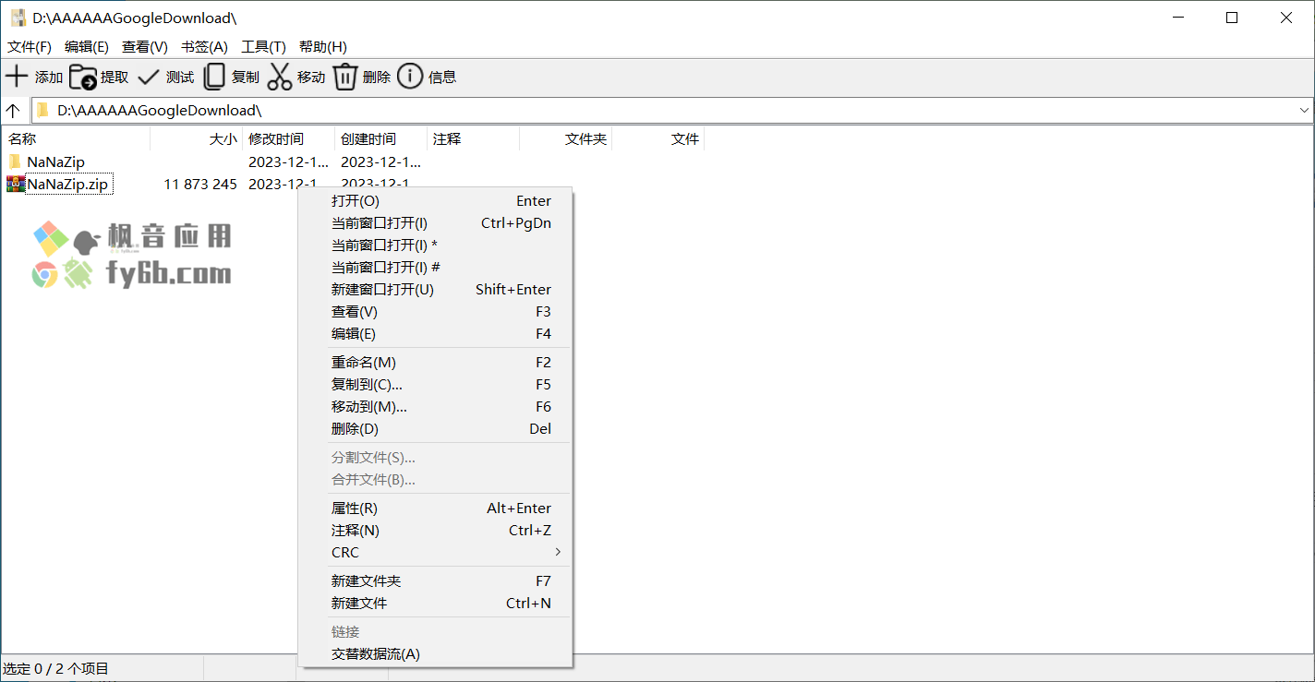Viewport: 1315px width, 682px height.
Task: Choose 当前窗口打开(I) # entry
Action: pyautogui.click(x=436, y=268)
